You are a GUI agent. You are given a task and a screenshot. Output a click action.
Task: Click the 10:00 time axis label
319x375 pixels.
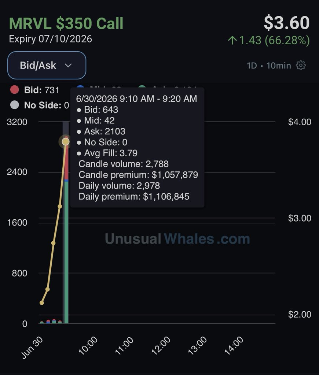[88, 345]
